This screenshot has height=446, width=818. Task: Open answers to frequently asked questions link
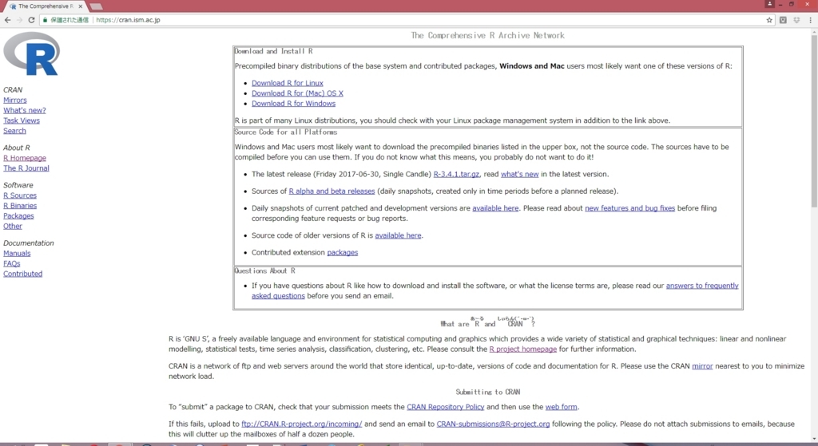pyautogui.click(x=702, y=286)
